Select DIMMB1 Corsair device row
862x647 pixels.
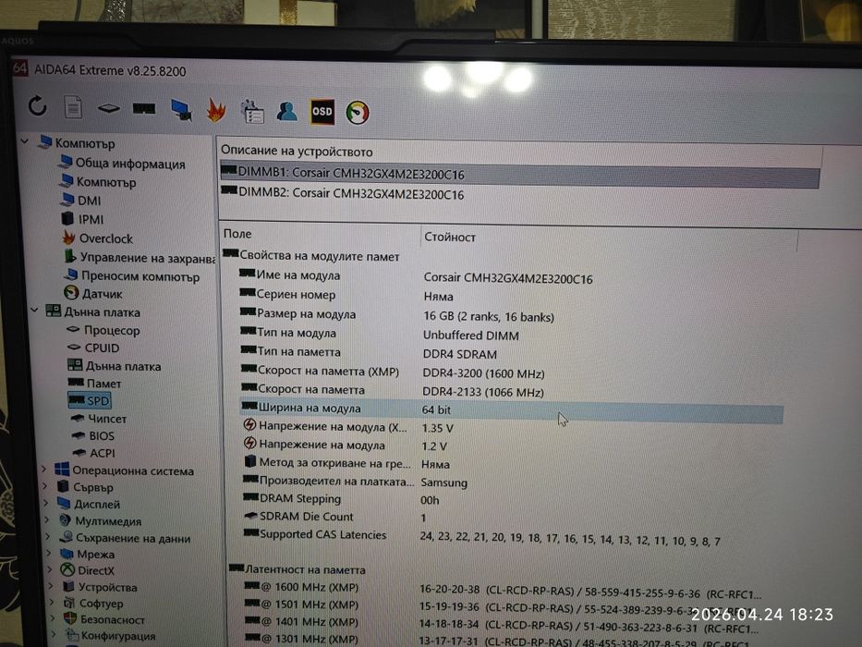click(519, 174)
